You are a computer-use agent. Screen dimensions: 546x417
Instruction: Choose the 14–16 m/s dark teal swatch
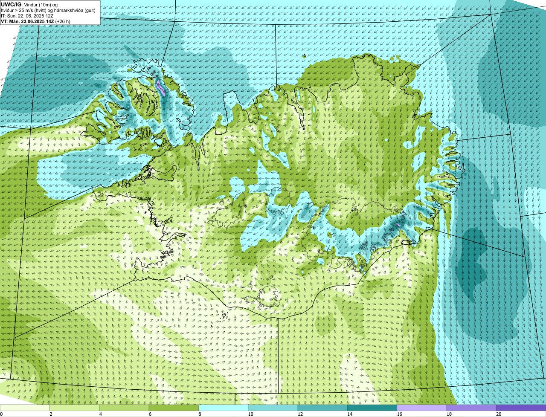[x=372, y=408]
